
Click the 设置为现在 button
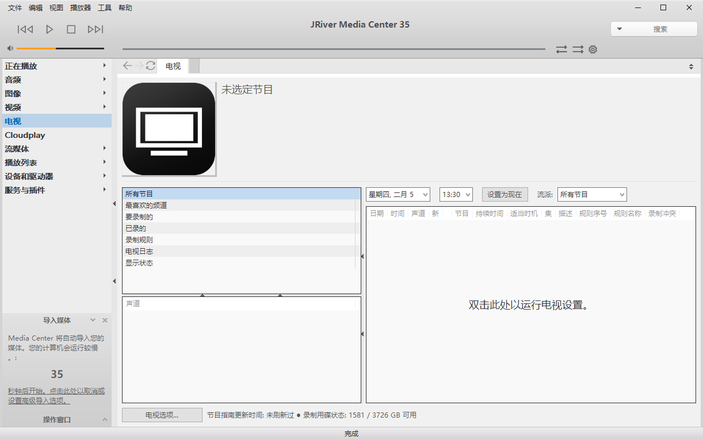[505, 194]
